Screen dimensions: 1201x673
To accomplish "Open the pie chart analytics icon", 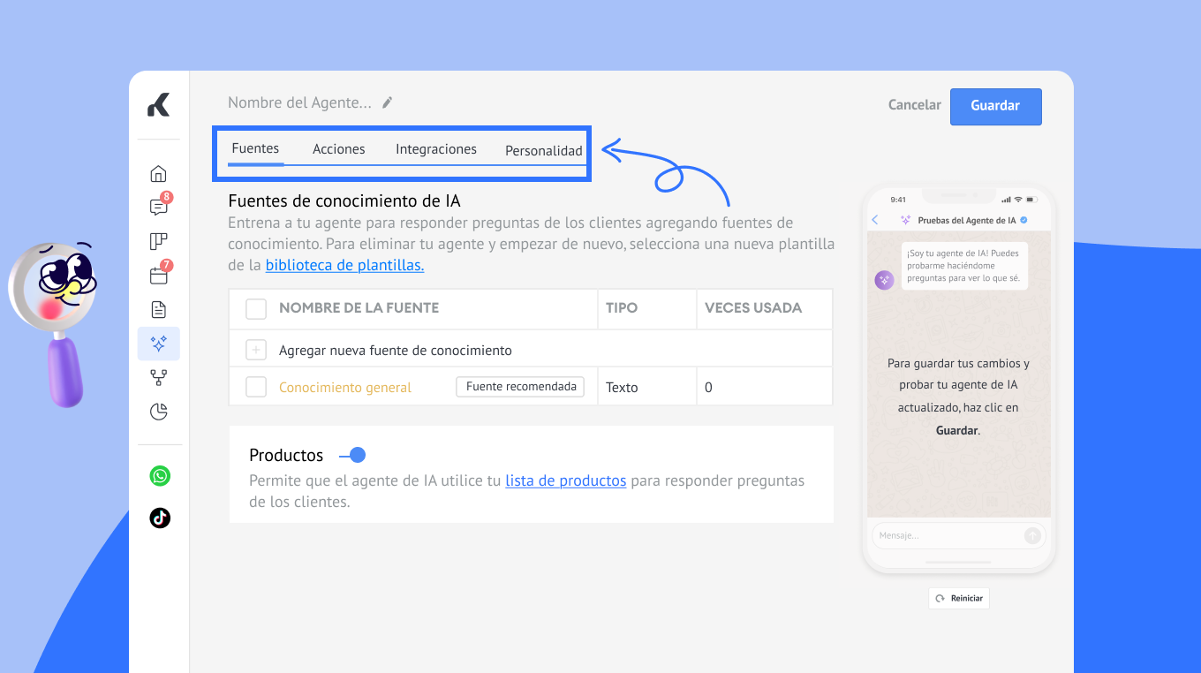I will coord(158,412).
